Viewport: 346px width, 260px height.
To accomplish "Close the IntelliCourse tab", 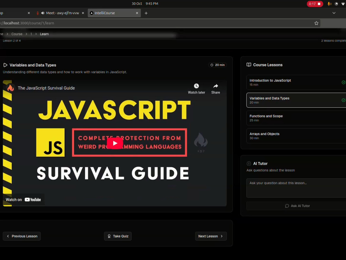I will tap(137, 13).
